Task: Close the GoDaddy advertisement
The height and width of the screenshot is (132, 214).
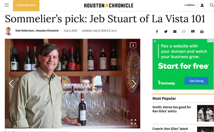Action: (212, 41)
